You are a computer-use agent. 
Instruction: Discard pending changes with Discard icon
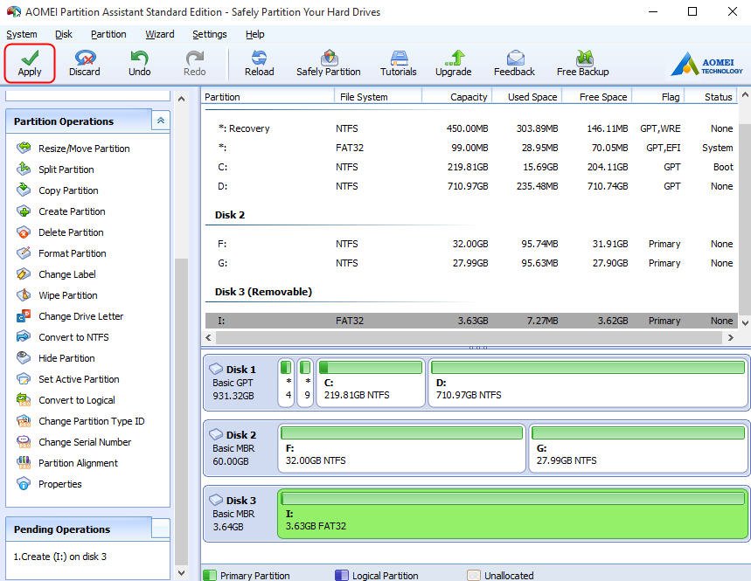tap(85, 63)
